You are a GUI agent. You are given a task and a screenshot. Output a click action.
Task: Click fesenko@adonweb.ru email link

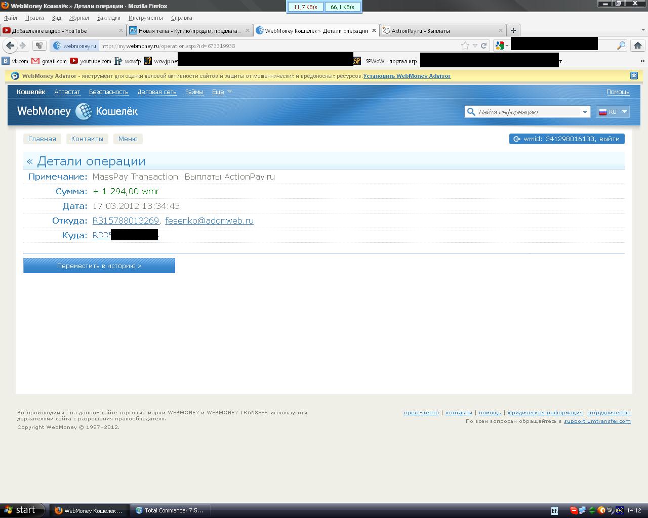coord(209,221)
